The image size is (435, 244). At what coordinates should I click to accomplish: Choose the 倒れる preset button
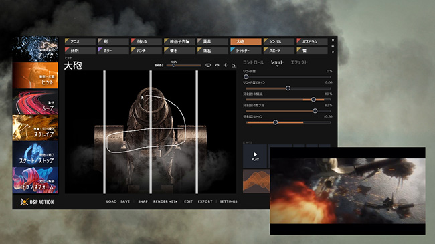[x=146, y=41]
